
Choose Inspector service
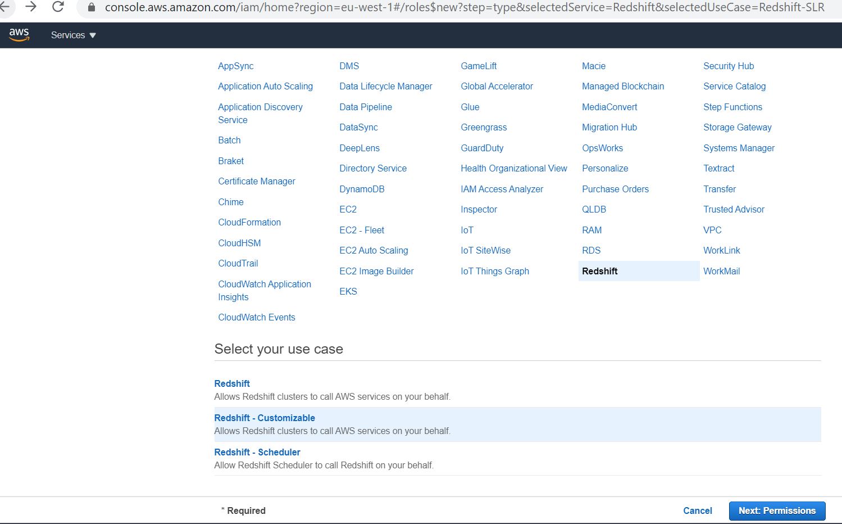pyautogui.click(x=479, y=209)
